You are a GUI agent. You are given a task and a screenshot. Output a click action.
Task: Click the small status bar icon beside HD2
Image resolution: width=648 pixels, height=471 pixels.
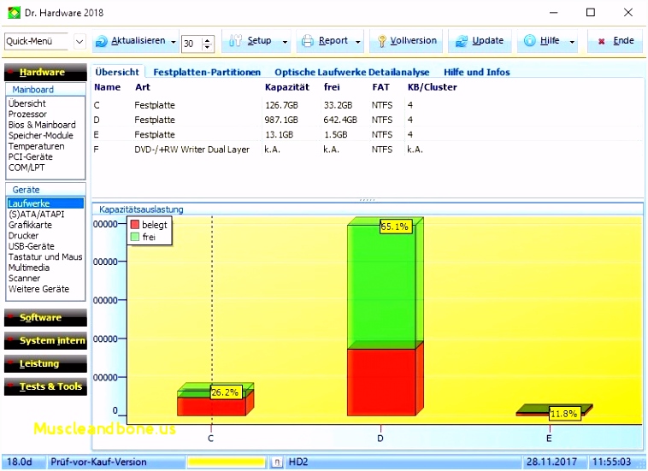(x=277, y=462)
